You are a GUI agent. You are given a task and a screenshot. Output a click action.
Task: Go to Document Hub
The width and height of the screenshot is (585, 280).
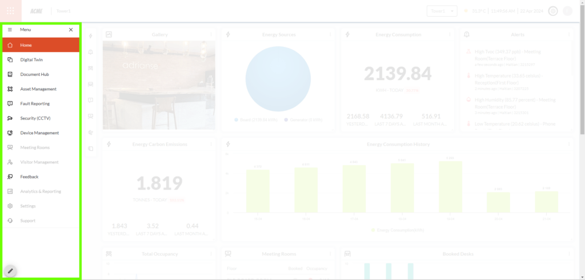[x=34, y=74]
